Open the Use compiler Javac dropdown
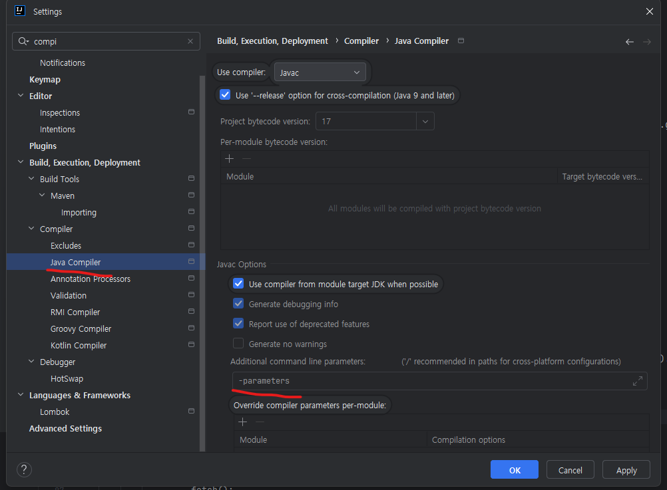This screenshot has width=667, height=490. point(320,71)
